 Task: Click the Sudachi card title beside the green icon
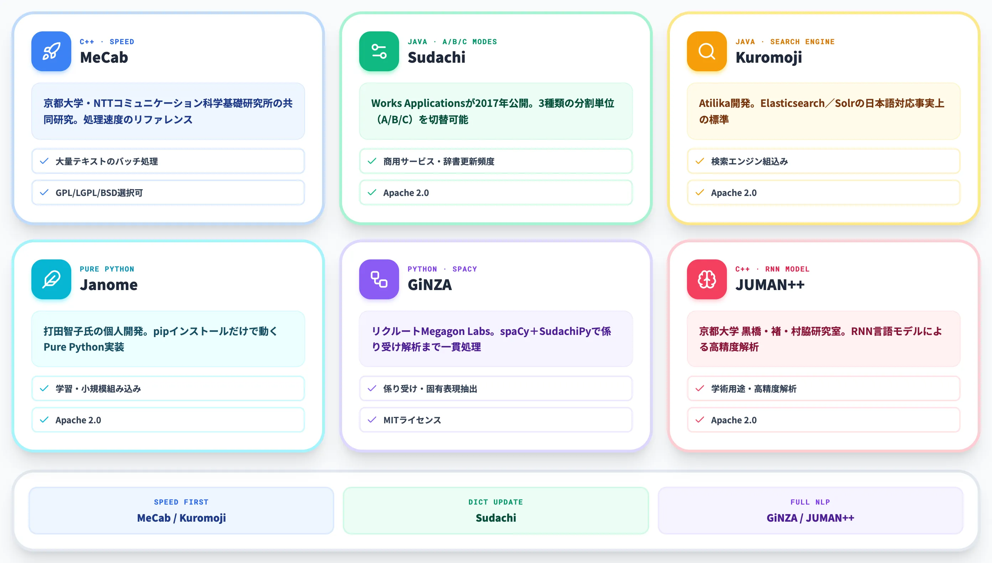tap(436, 58)
